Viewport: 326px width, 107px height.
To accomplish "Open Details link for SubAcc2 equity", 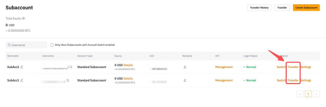I will (128, 65).
